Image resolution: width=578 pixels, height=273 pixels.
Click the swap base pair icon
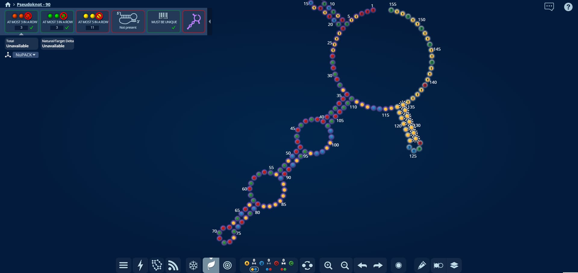click(x=307, y=265)
